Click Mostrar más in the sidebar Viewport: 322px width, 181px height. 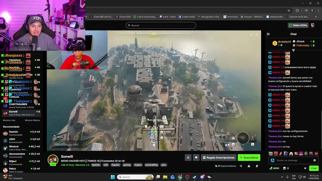coord(9,120)
